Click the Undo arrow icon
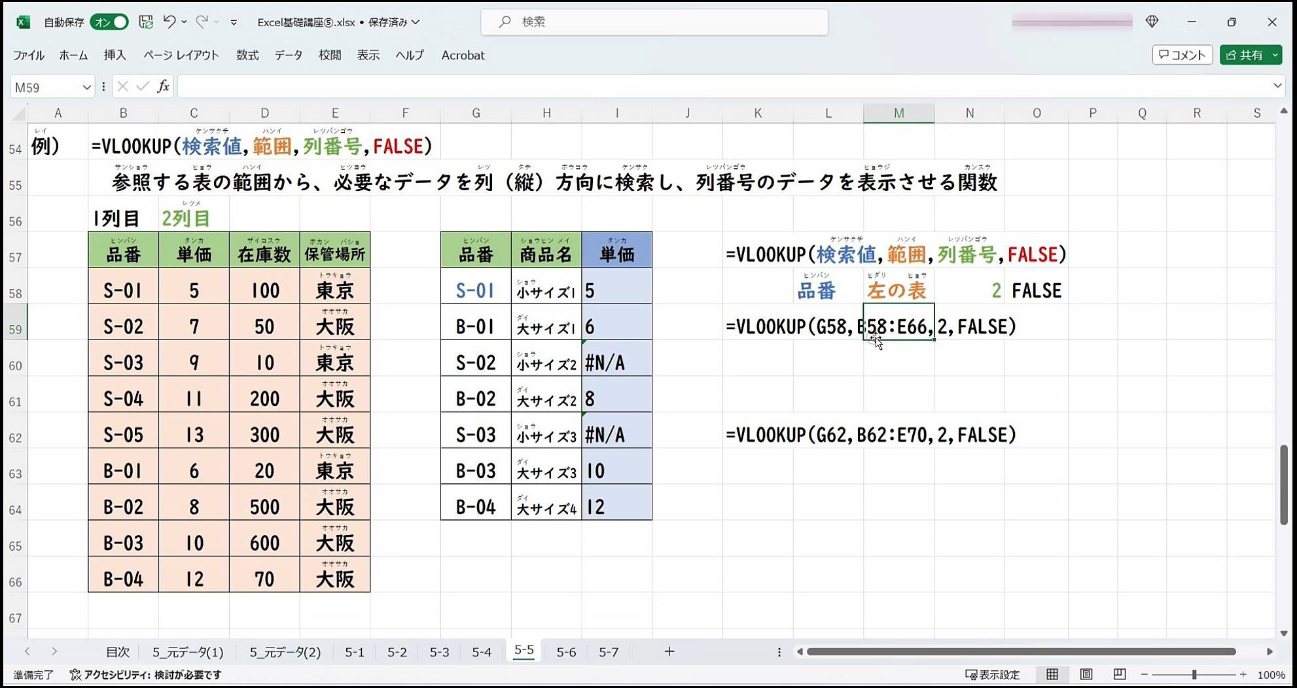 (169, 22)
